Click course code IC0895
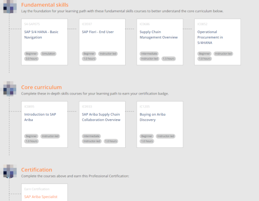This screenshot has width=259, height=201. pos(29,107)
